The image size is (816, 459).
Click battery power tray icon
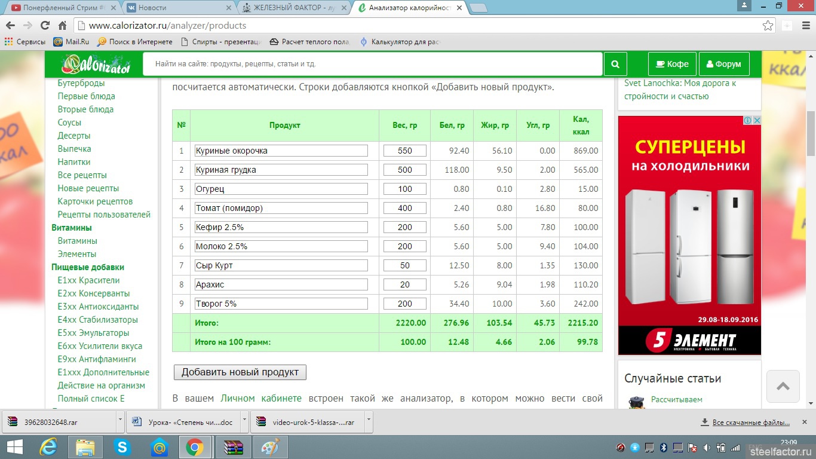pyautogui.click(x=721, y=448)
